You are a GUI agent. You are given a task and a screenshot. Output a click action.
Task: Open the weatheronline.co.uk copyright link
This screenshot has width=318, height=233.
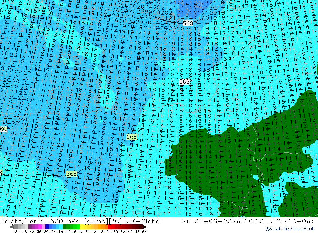click(290, 229)
